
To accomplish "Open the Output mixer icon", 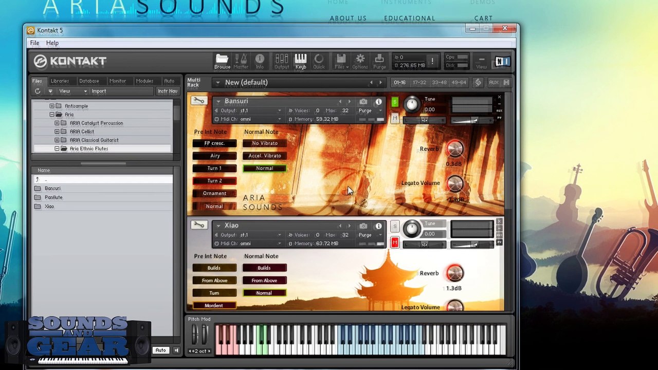I will [282, 61].
